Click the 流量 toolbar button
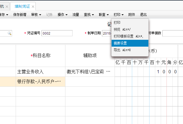 point(76,15)
